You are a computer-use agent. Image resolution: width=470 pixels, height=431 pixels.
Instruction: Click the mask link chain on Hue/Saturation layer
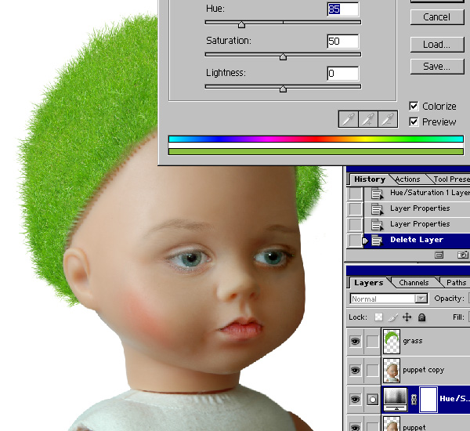point(414,399)
